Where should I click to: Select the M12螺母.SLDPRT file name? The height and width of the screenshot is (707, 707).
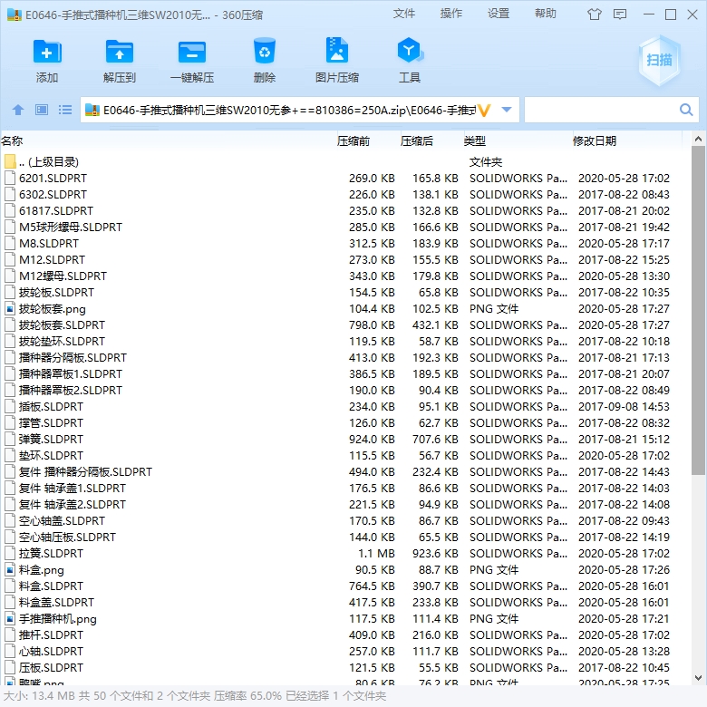(x=63, y=276)
